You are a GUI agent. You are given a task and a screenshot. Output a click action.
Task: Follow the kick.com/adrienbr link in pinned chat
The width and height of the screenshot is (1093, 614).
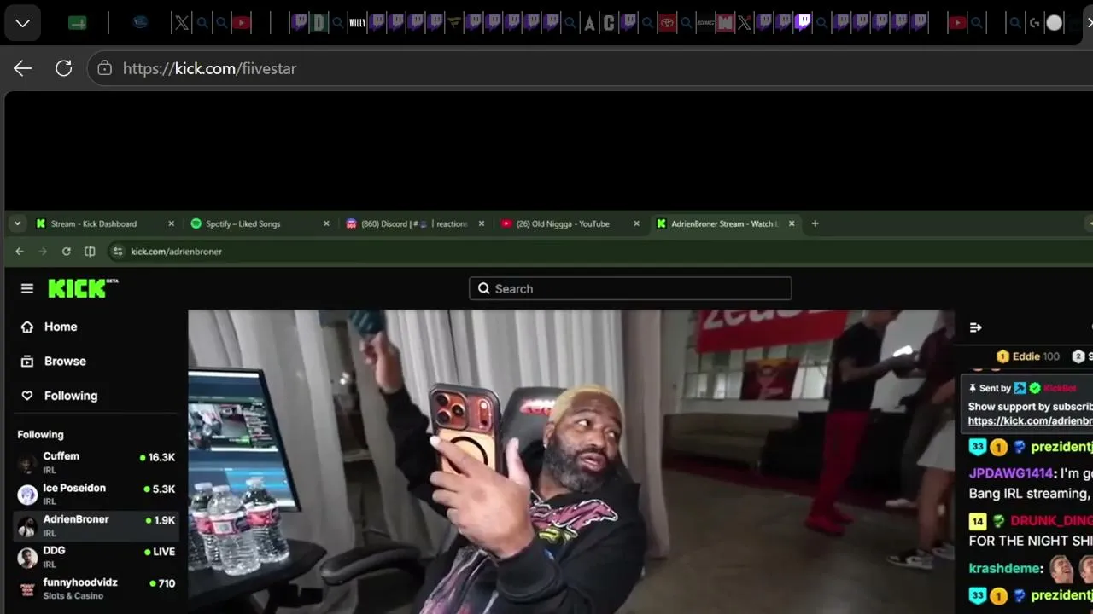1031,421
